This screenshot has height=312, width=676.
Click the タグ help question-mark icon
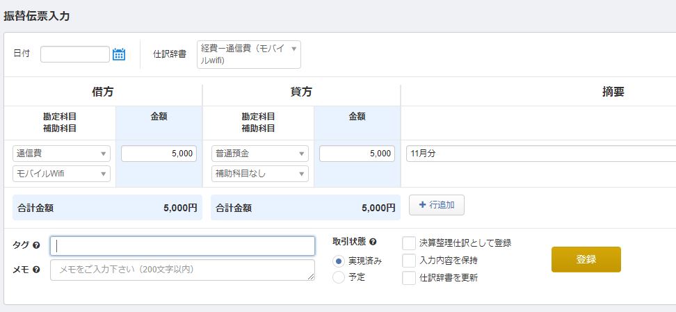coord(36,245)
